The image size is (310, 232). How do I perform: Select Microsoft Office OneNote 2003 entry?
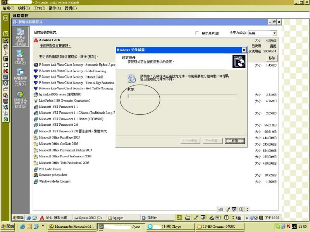pyautogui.click(x=56, y=144)
